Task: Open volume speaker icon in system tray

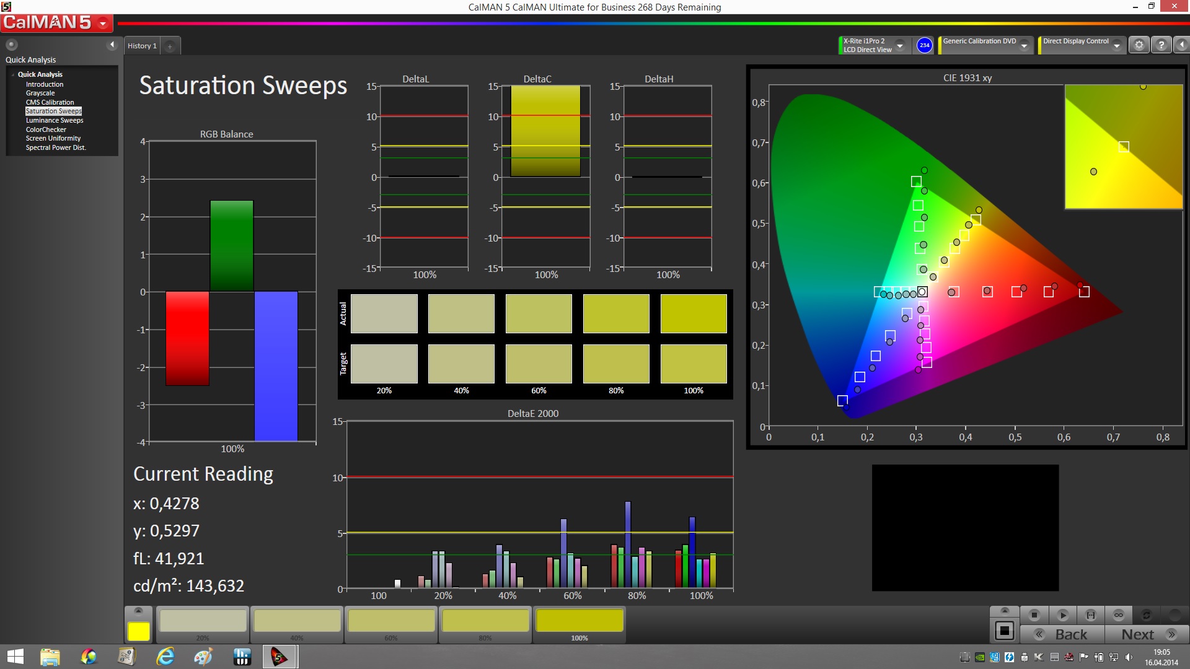Action: [1129, 657]
